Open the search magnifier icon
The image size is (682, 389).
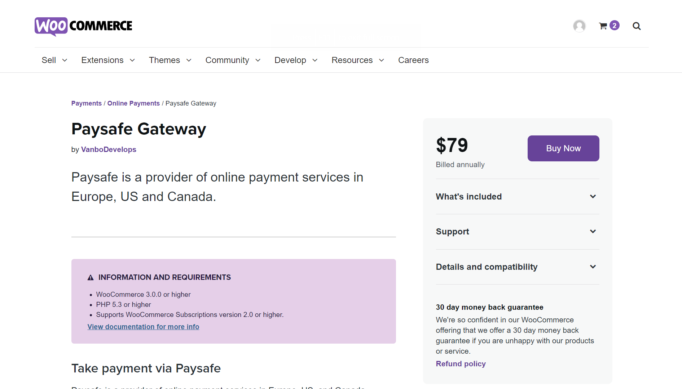[637, 26]
